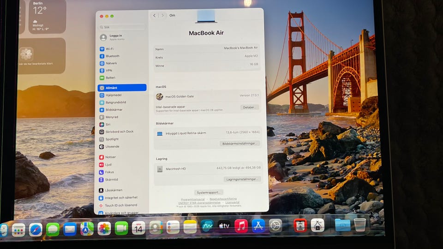Open FaceTime from the Dock

point(121,228)
